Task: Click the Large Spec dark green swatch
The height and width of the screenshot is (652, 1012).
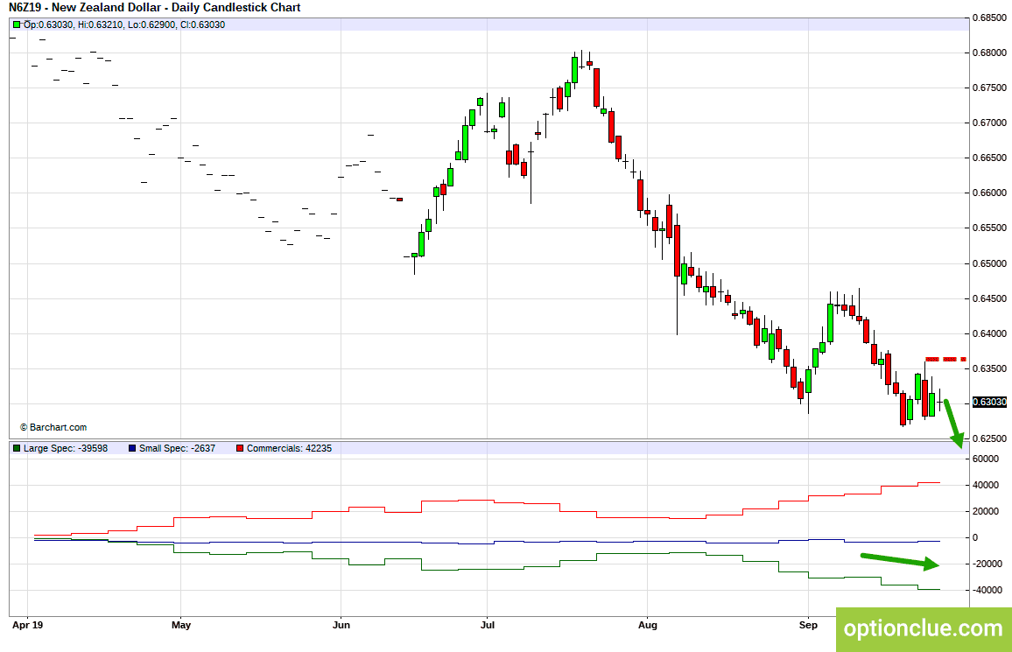Action: [x=16, y=448]
